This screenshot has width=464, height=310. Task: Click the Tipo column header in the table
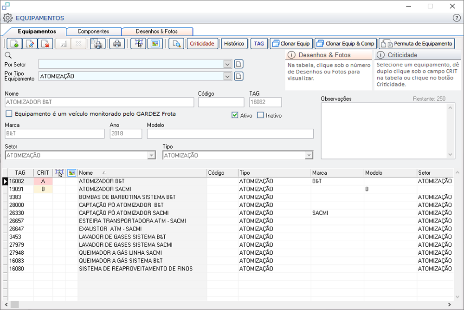pos(275,173)
